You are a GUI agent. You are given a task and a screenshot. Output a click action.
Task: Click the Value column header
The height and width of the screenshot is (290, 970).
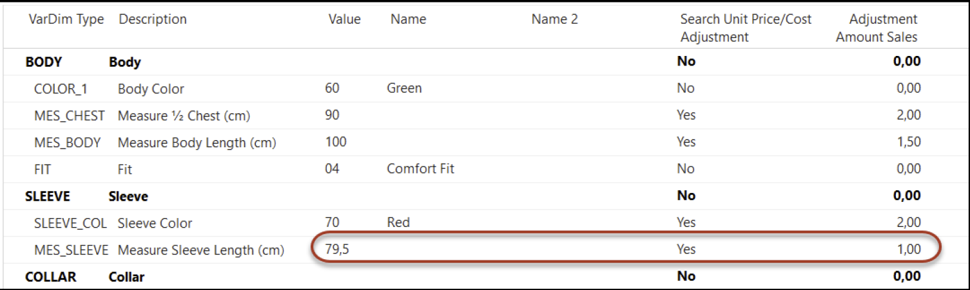click(x=345, y=19)
